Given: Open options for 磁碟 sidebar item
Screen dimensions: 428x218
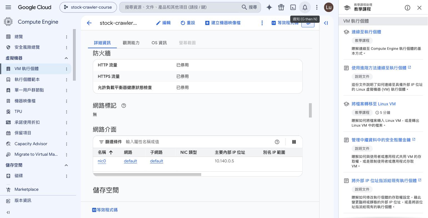Looking at the screenshot, I should coord(66,176).
